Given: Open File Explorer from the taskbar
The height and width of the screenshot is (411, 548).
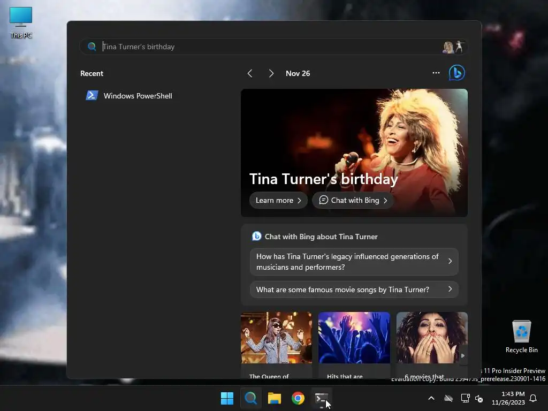Looking at the screenshot, I should tap(275, 398).
